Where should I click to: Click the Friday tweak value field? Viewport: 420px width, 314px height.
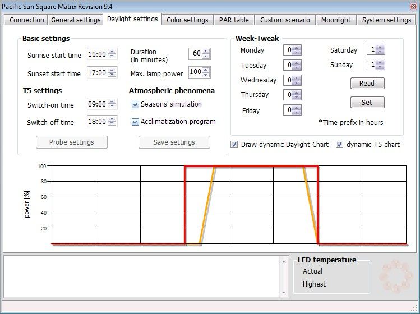coord(288,110)
